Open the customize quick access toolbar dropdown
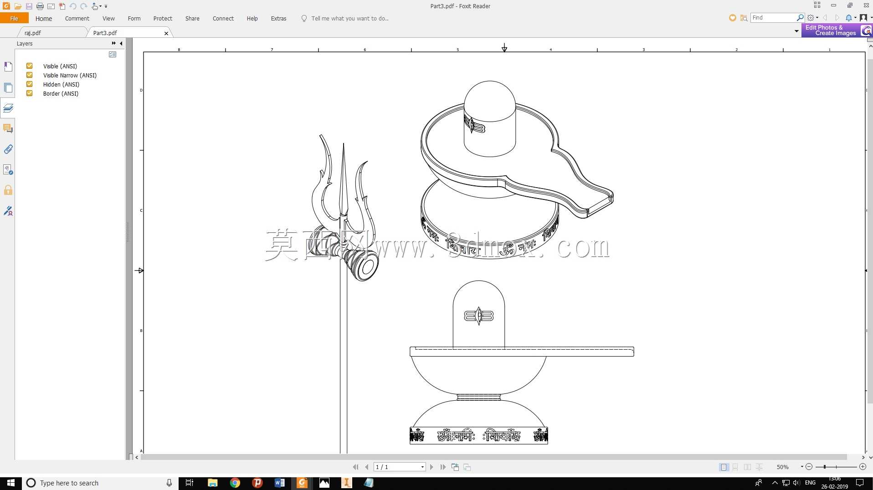Viewport: 873px width, 490px height. (x=106, y=6)
